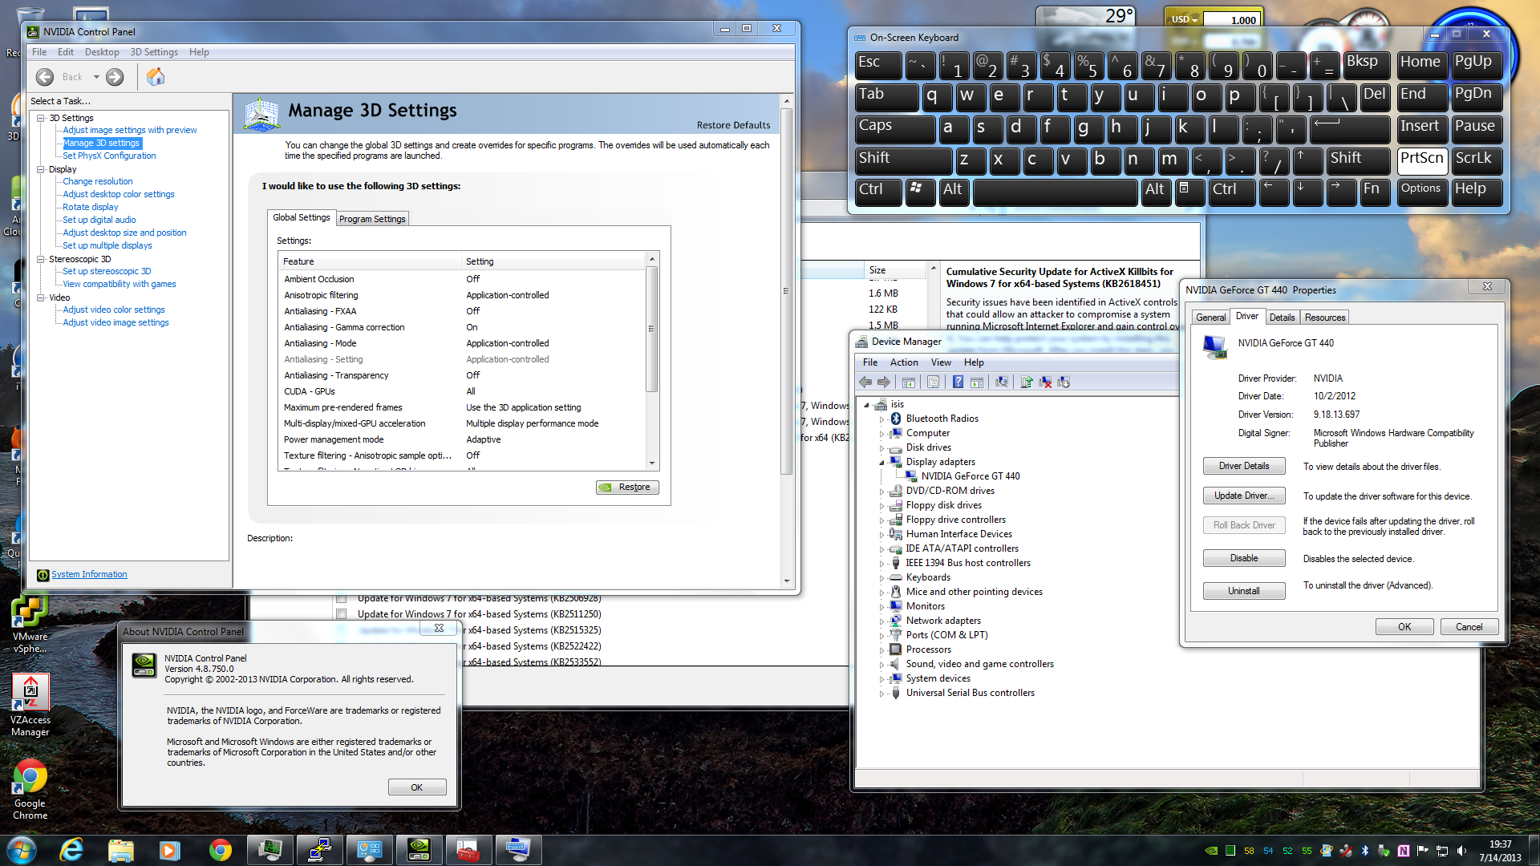Click the Uninstall device red X icon

[1045, 382]
